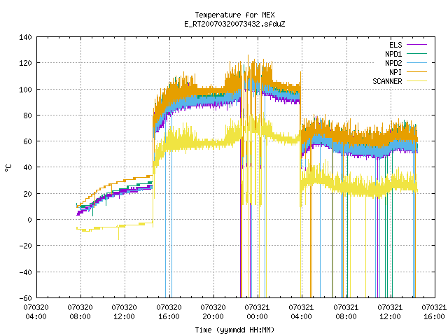Click the file name E_RT20070320073432.sfduZ subtitle
The width and height of the screenshot is (448, 336).
[x=234, y=24]
